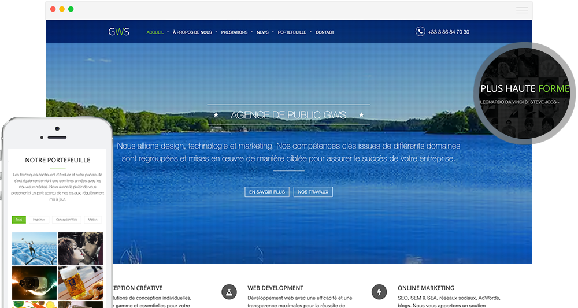
Task: Click the flask icon for Web Development
Action: click(229, 291)
